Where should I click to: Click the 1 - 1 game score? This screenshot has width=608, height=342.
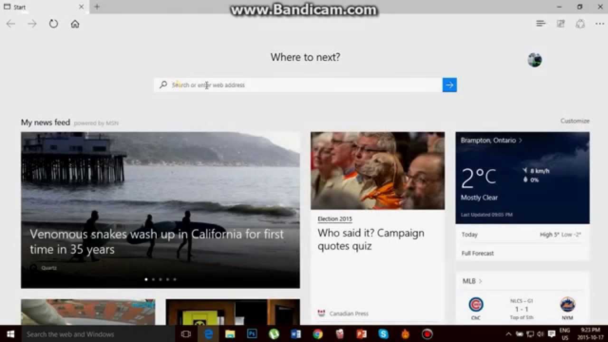tap(522, 309)
